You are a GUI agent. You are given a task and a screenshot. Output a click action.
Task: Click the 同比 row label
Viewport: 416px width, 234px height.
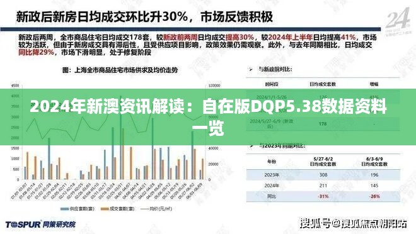[x=272, y=196]
